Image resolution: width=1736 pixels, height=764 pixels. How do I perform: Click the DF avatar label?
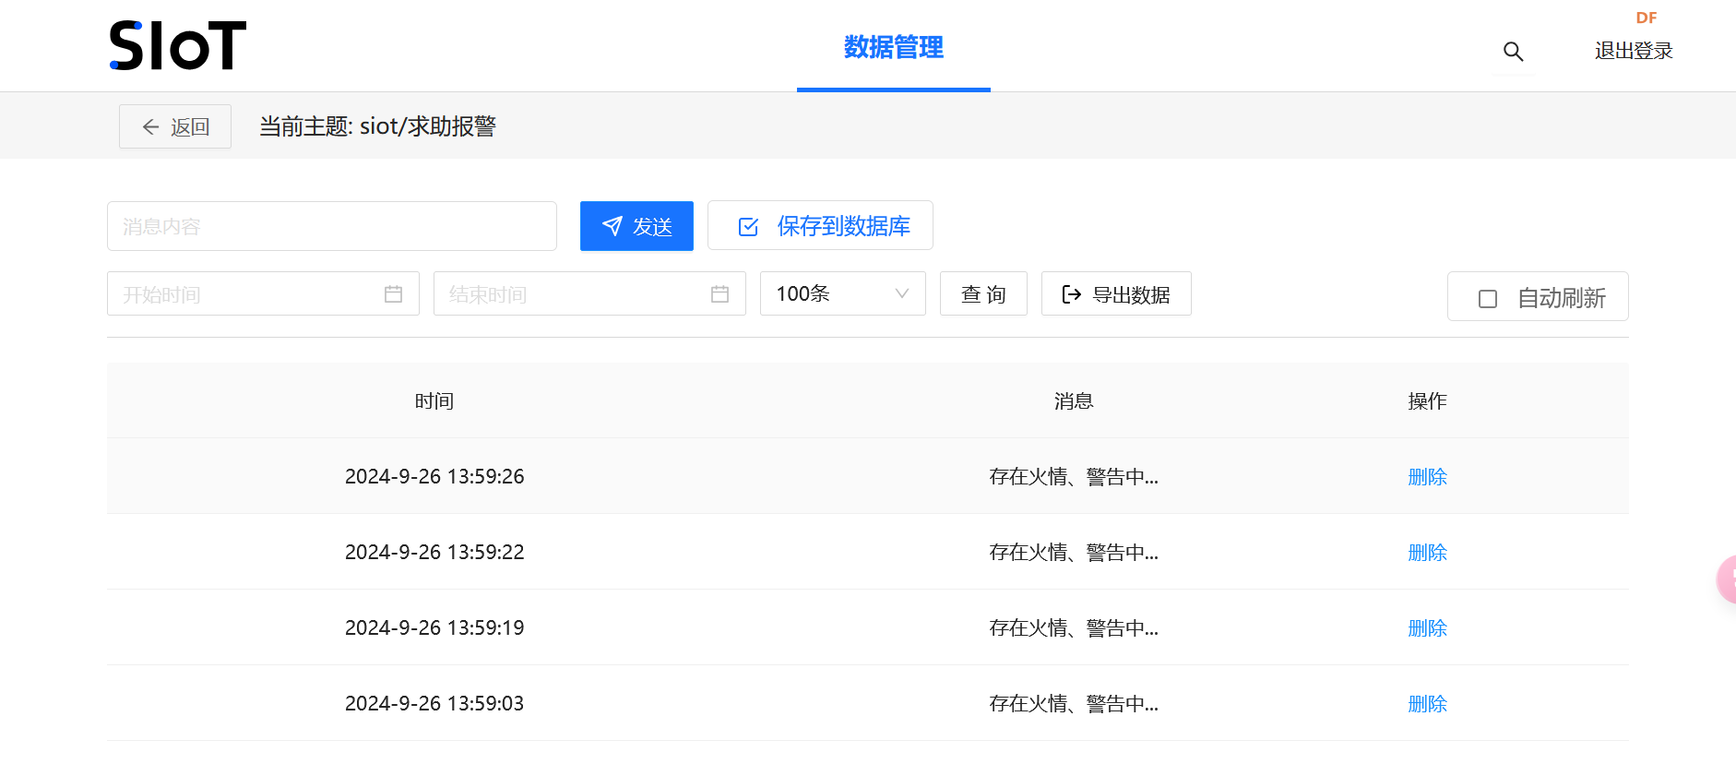tap(1647, 18)
